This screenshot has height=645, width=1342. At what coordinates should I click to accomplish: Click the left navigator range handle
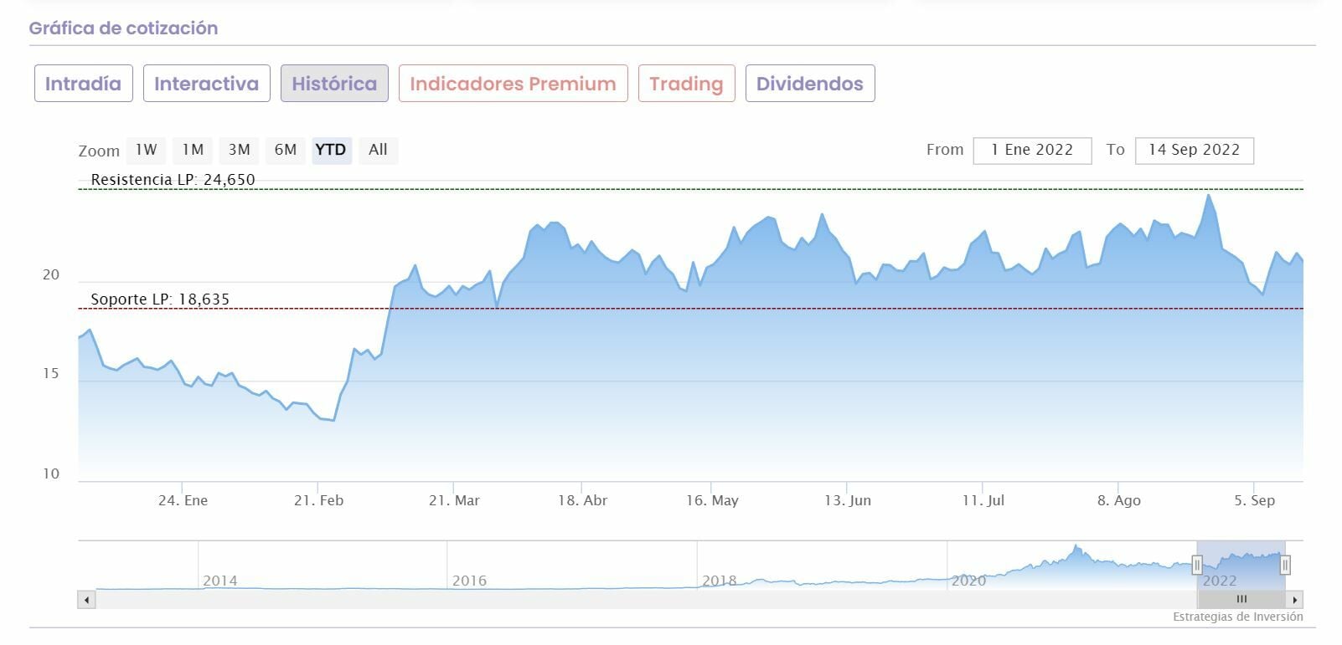(x=1197, y=566)
